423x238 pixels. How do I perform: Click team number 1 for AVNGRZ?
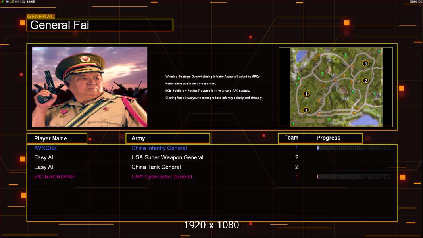coord(296,148)
